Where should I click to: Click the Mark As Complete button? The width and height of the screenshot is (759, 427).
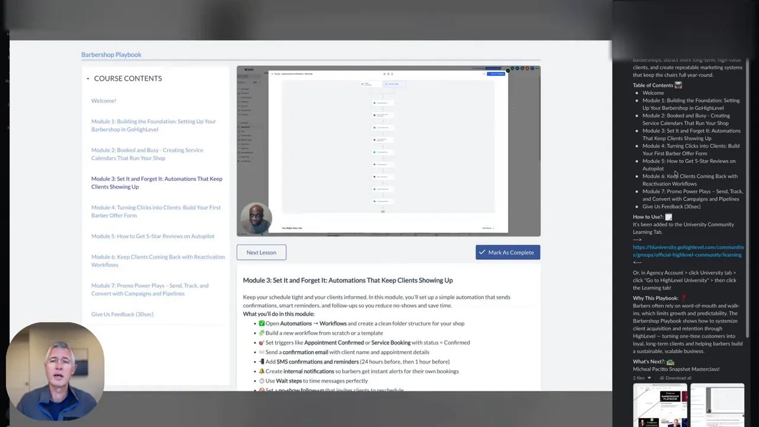(x=508, y=253)
